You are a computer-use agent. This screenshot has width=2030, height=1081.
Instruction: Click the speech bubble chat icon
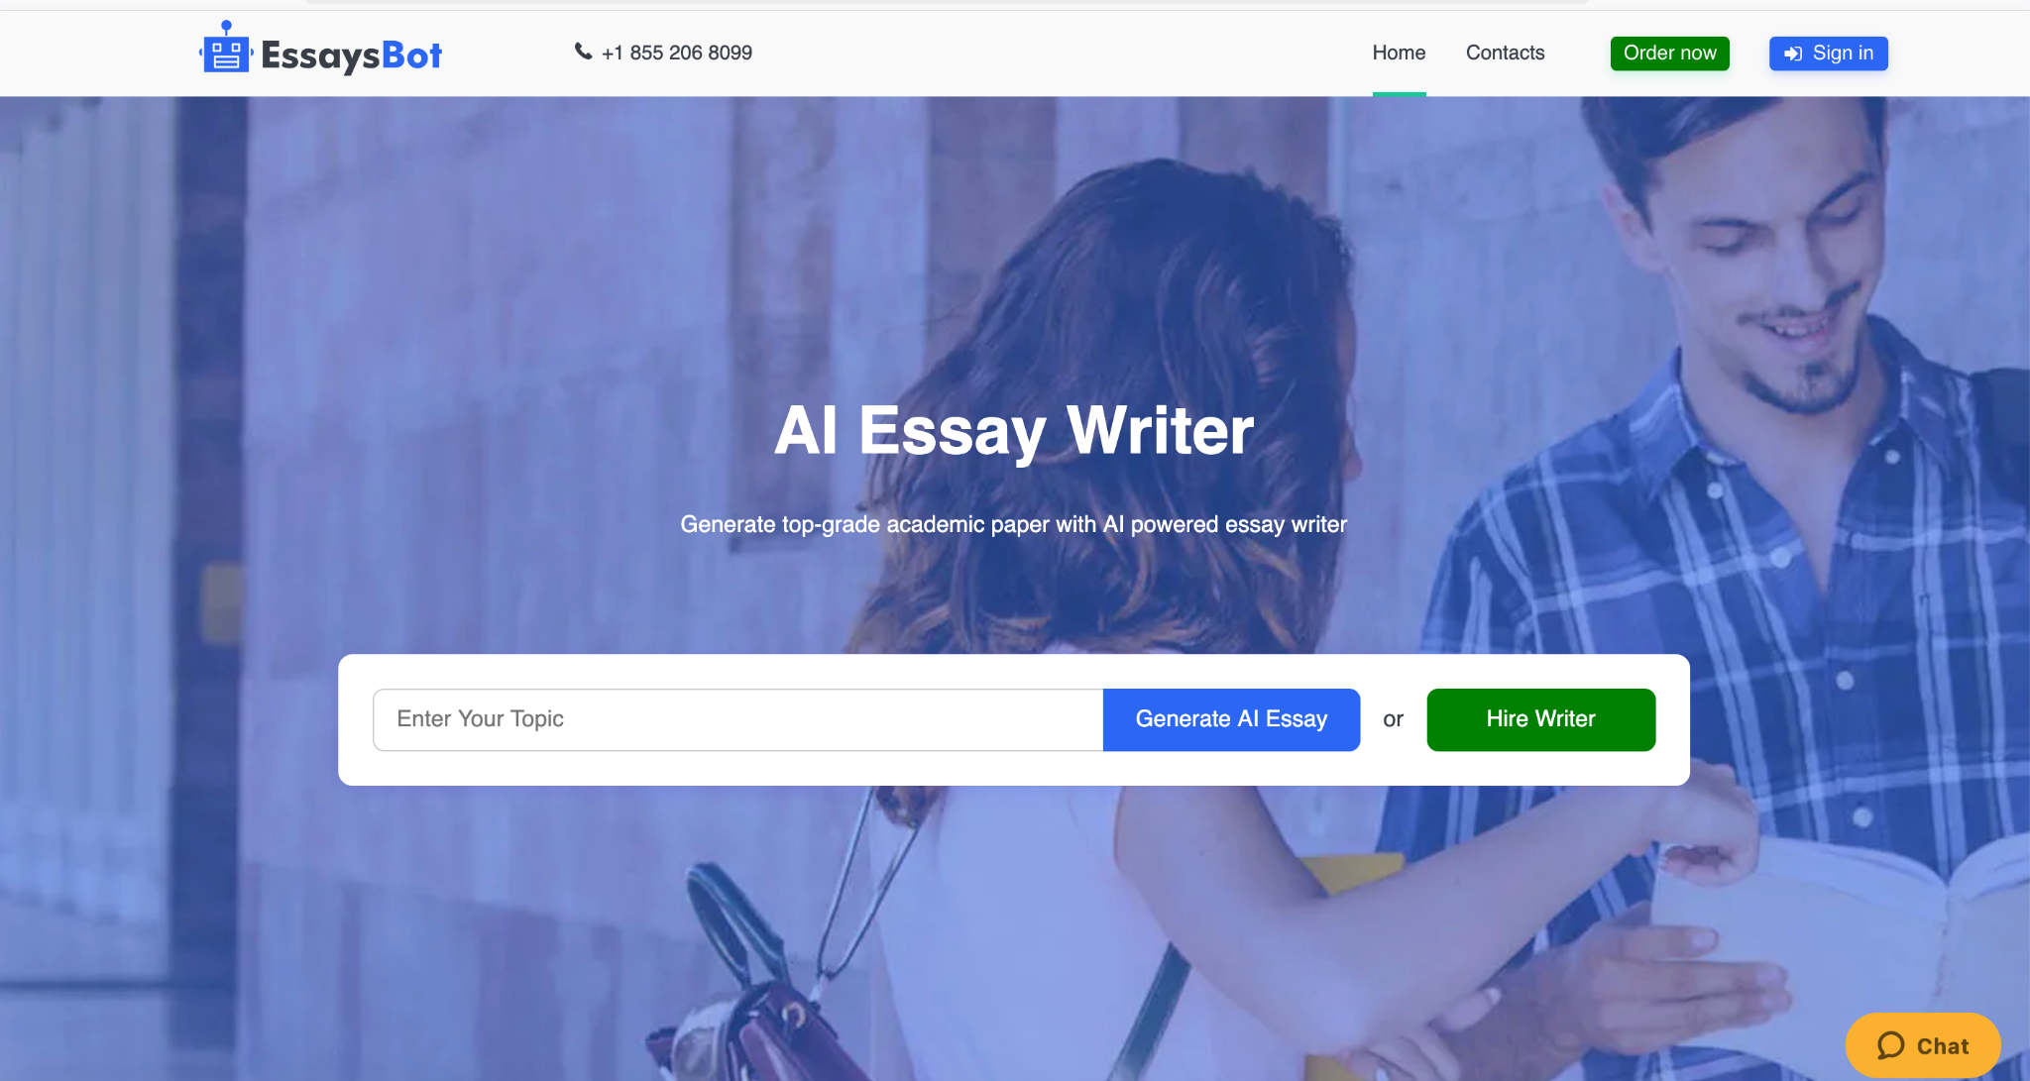(x=1891, y=1045)
